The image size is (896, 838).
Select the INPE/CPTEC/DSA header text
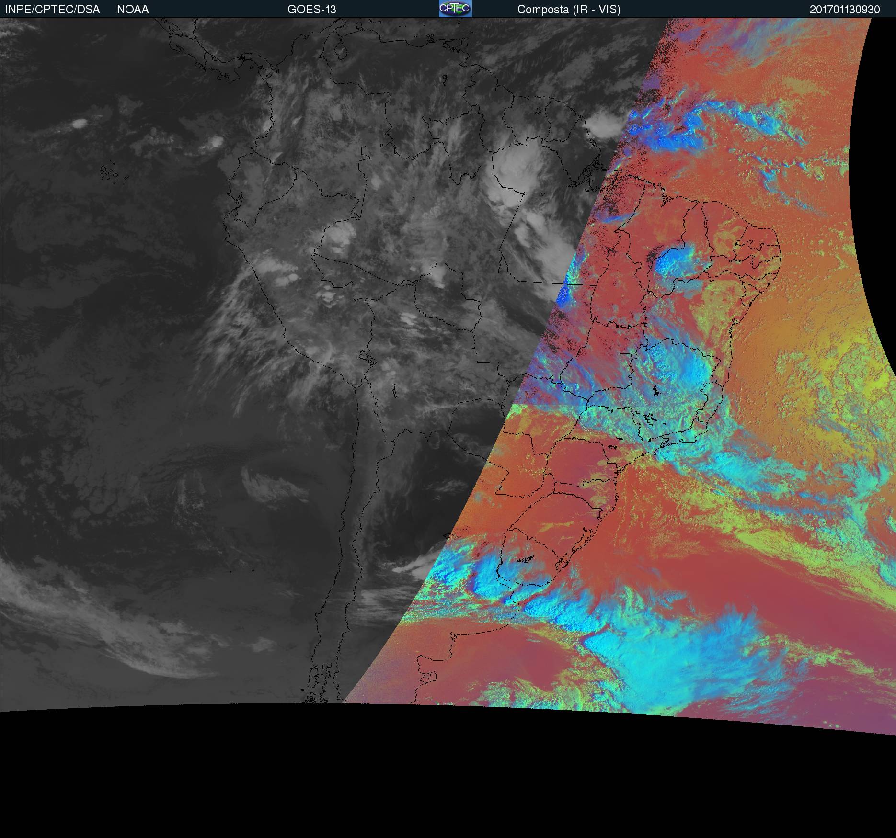(x=52, y=10)
